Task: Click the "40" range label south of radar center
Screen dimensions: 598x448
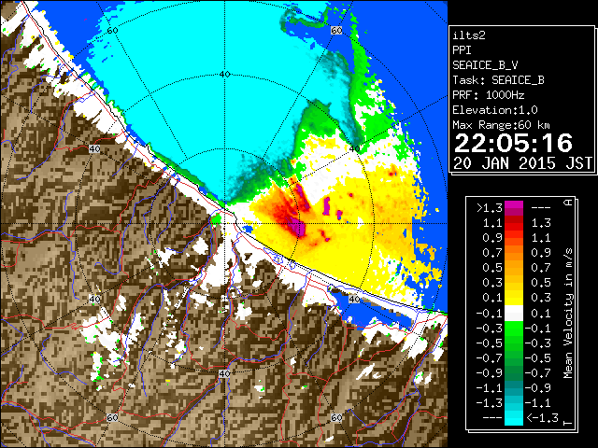Action: 224,373
